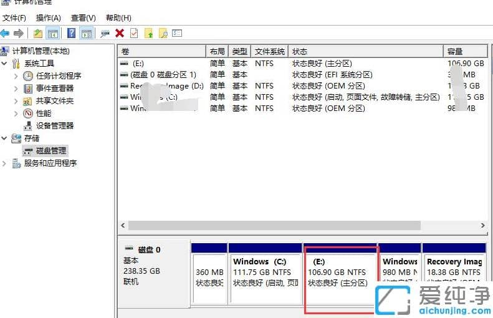This screenshot has width=493, height=318.
Task: Sort volumes by the 文件系统 column header
Action: point(270,51)
